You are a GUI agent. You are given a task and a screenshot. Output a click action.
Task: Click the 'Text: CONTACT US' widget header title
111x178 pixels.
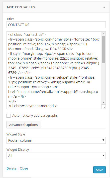click(21, 7)
